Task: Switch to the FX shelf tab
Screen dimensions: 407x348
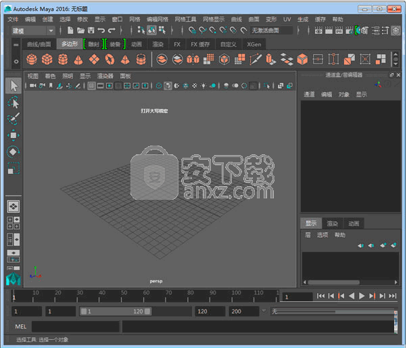Action: [x=177, y=45]
